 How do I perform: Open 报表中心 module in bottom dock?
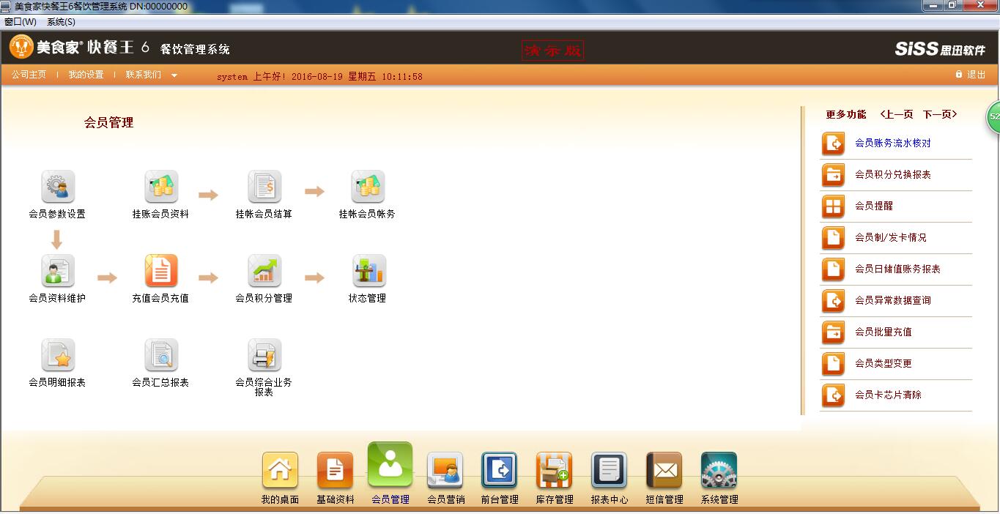[610, 471]
